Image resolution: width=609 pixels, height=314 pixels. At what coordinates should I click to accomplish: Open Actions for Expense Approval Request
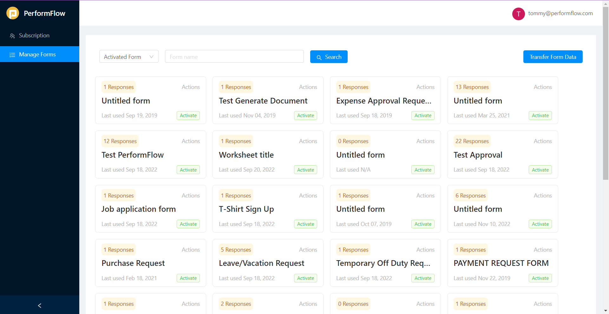(425, 87)
